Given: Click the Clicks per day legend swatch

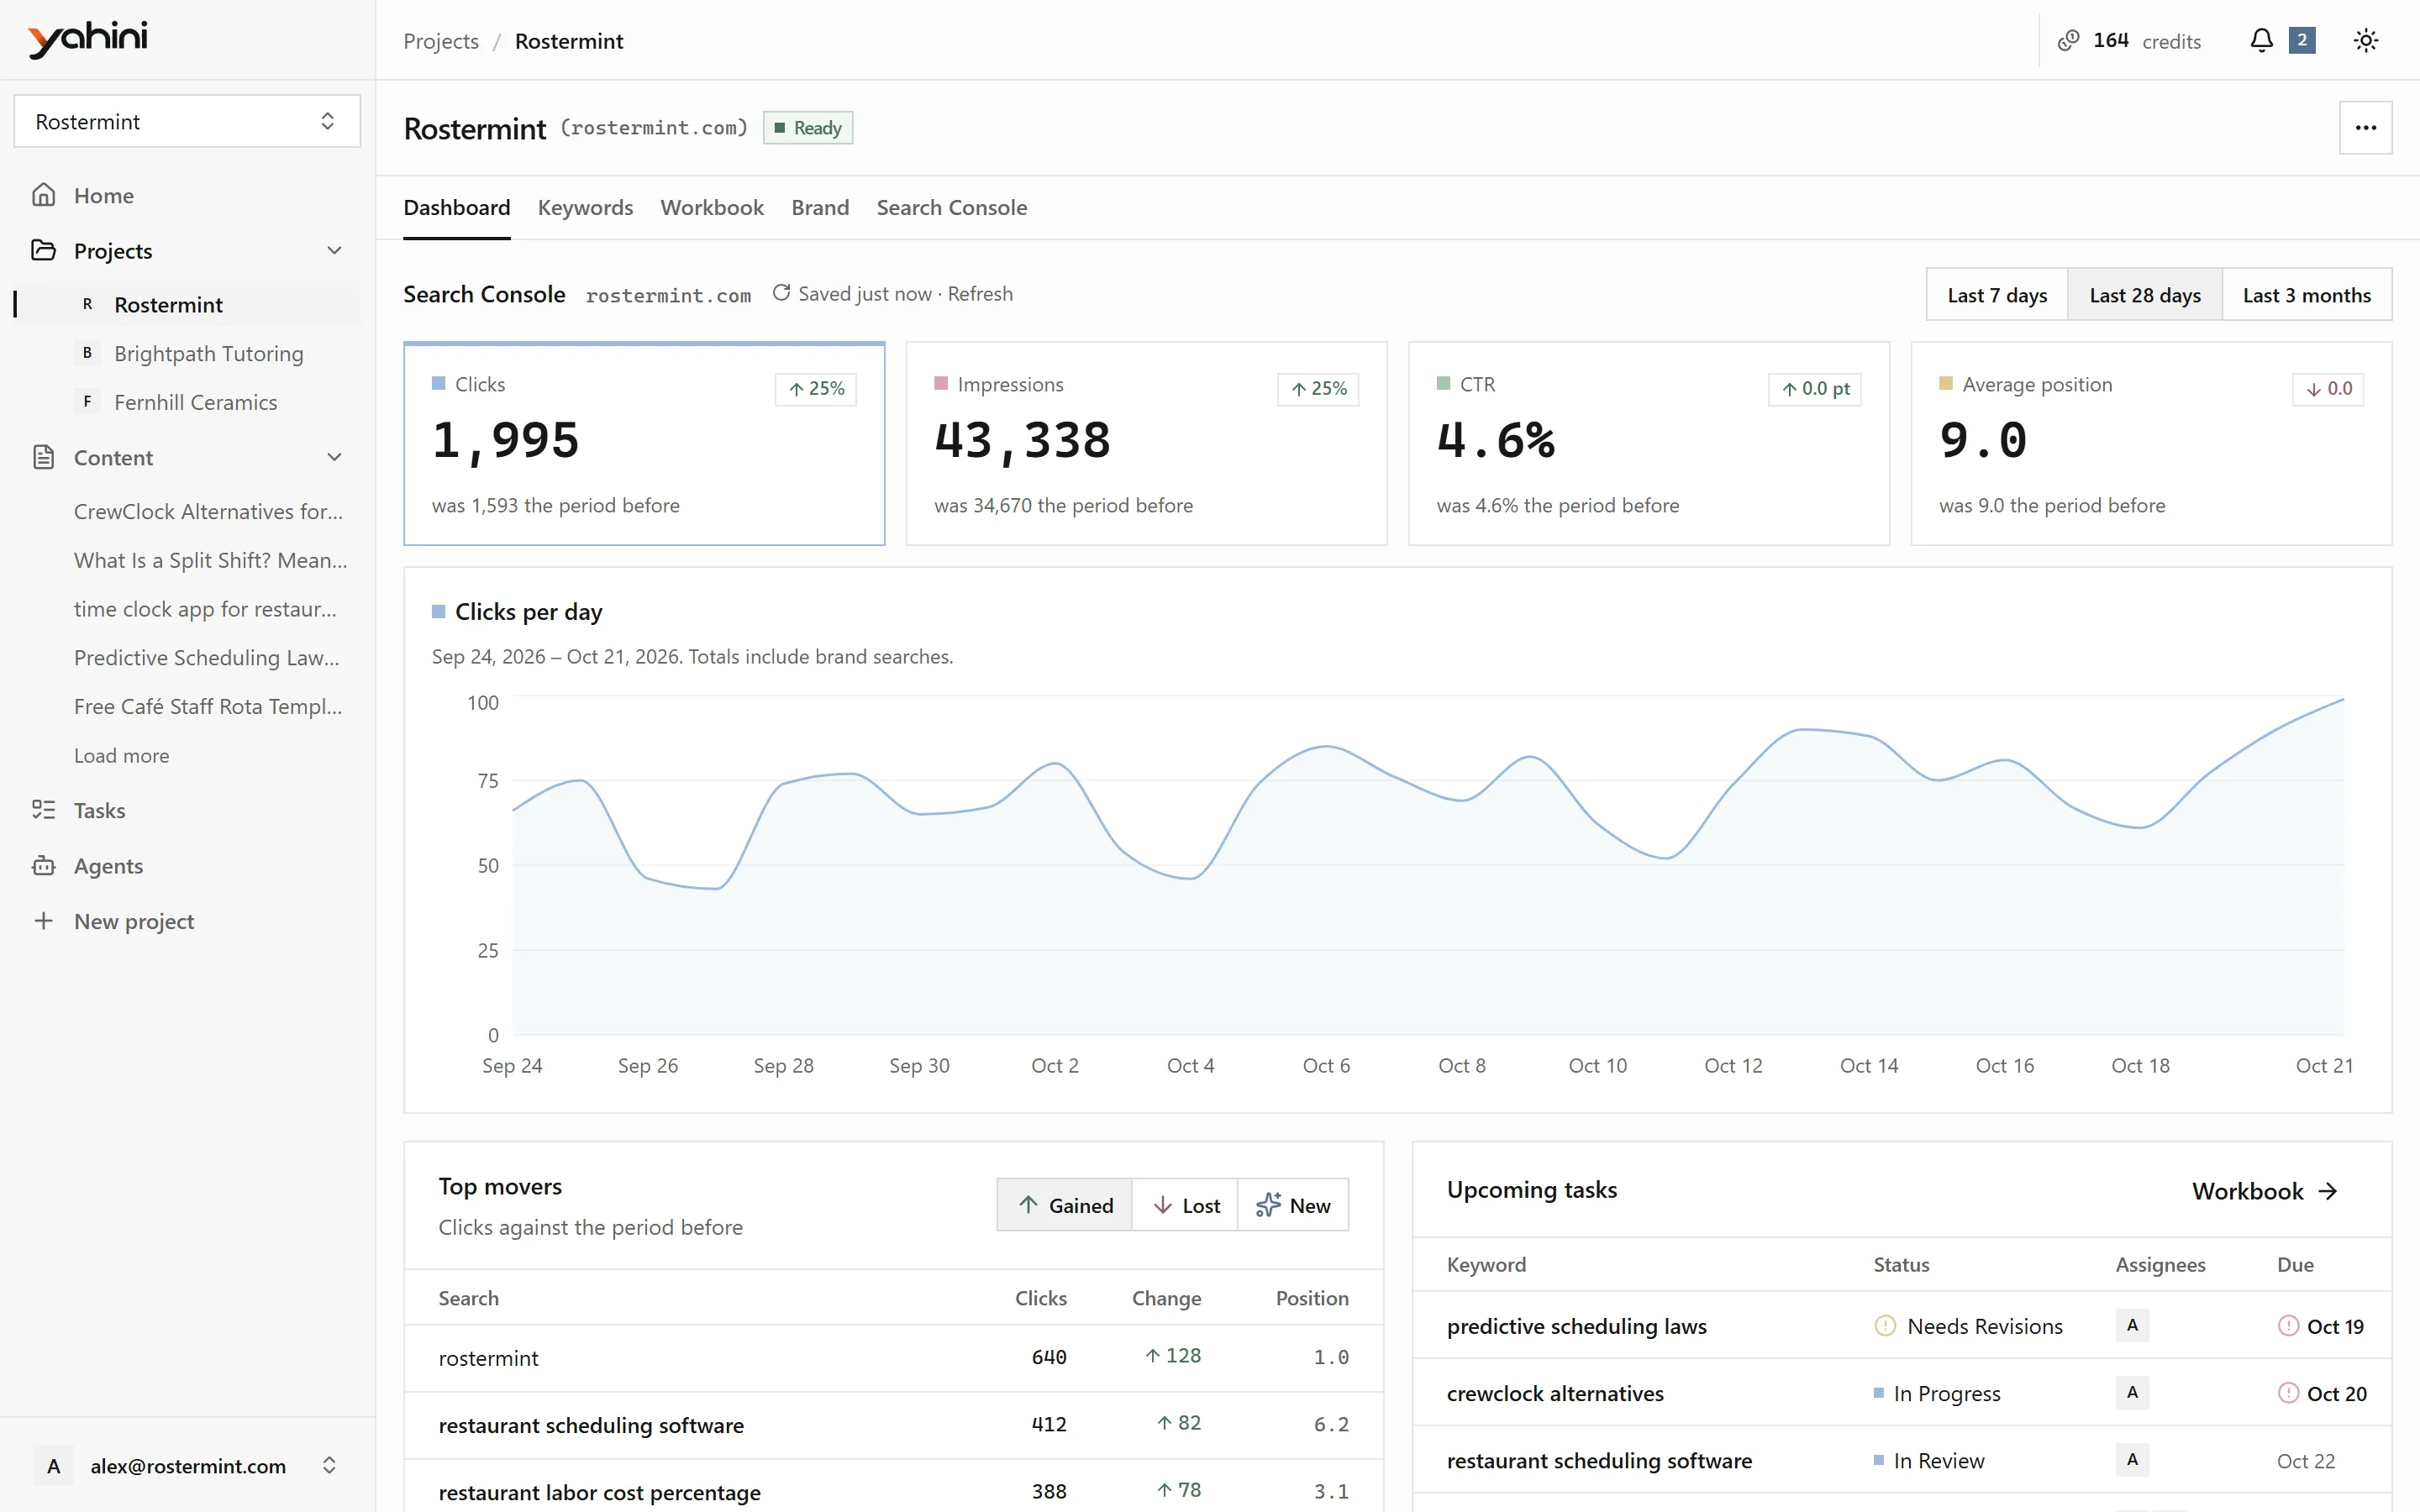Looking at the screenshot, I should tap(438, 611).
